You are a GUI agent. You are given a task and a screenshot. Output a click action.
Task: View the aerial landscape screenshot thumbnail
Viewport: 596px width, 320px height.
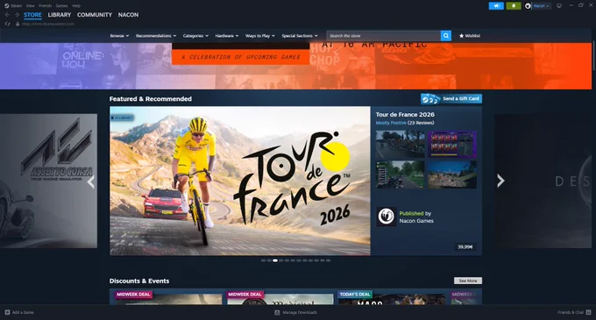tap(452, 174)
